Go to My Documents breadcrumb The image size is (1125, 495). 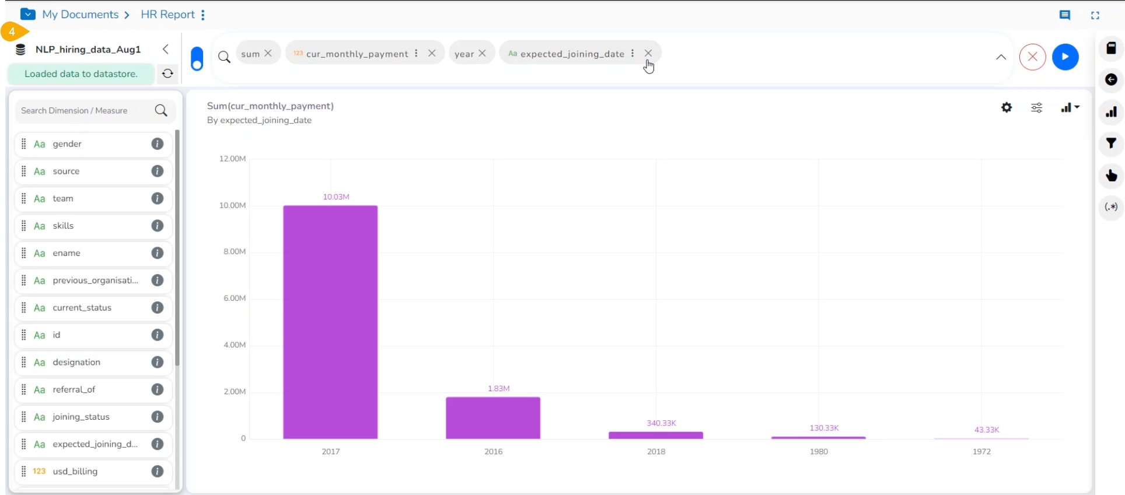[x=81, y=15]
